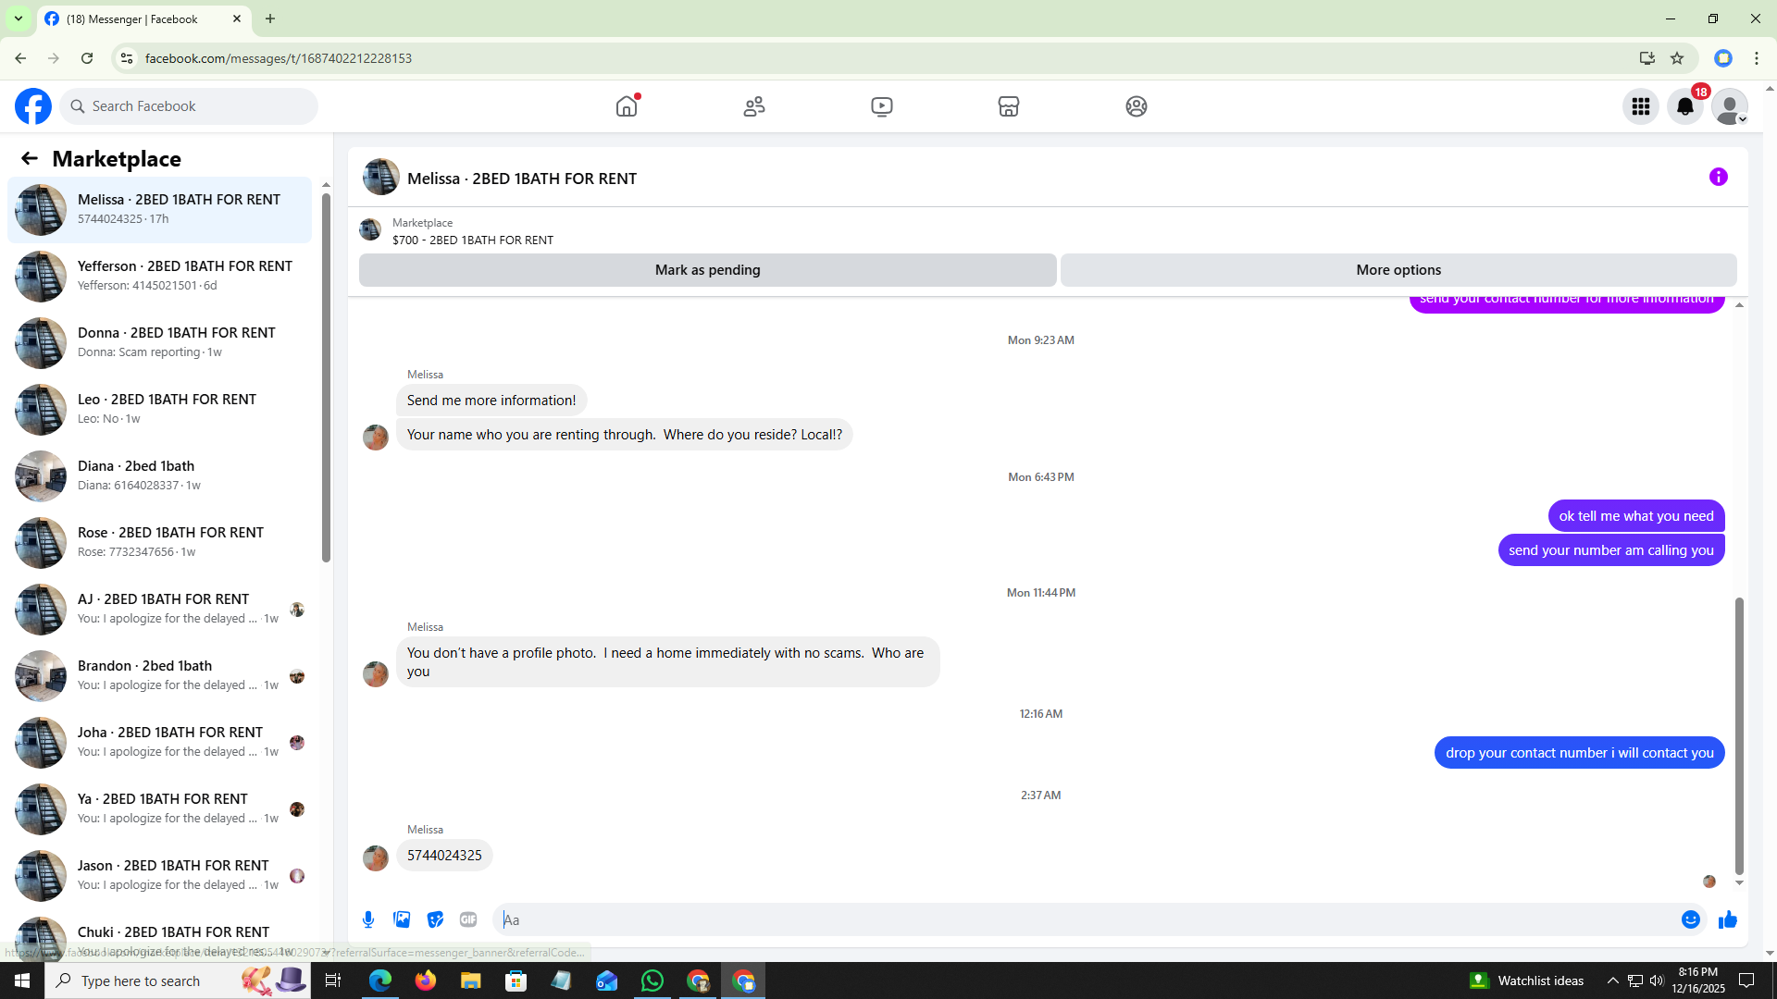The height and width of the screenshot is (999, 1777).
Task: Click the listing thumbnail in Marketplace banner
Action: coord(370,229)
